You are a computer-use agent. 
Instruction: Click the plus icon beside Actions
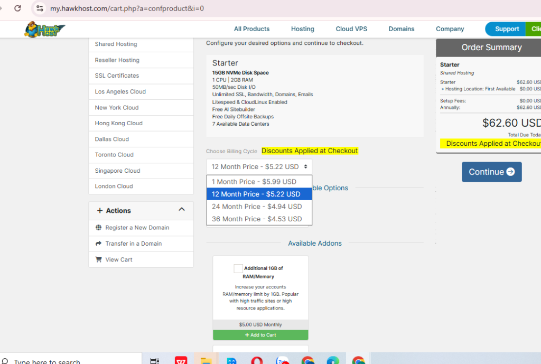coord(100,210)
